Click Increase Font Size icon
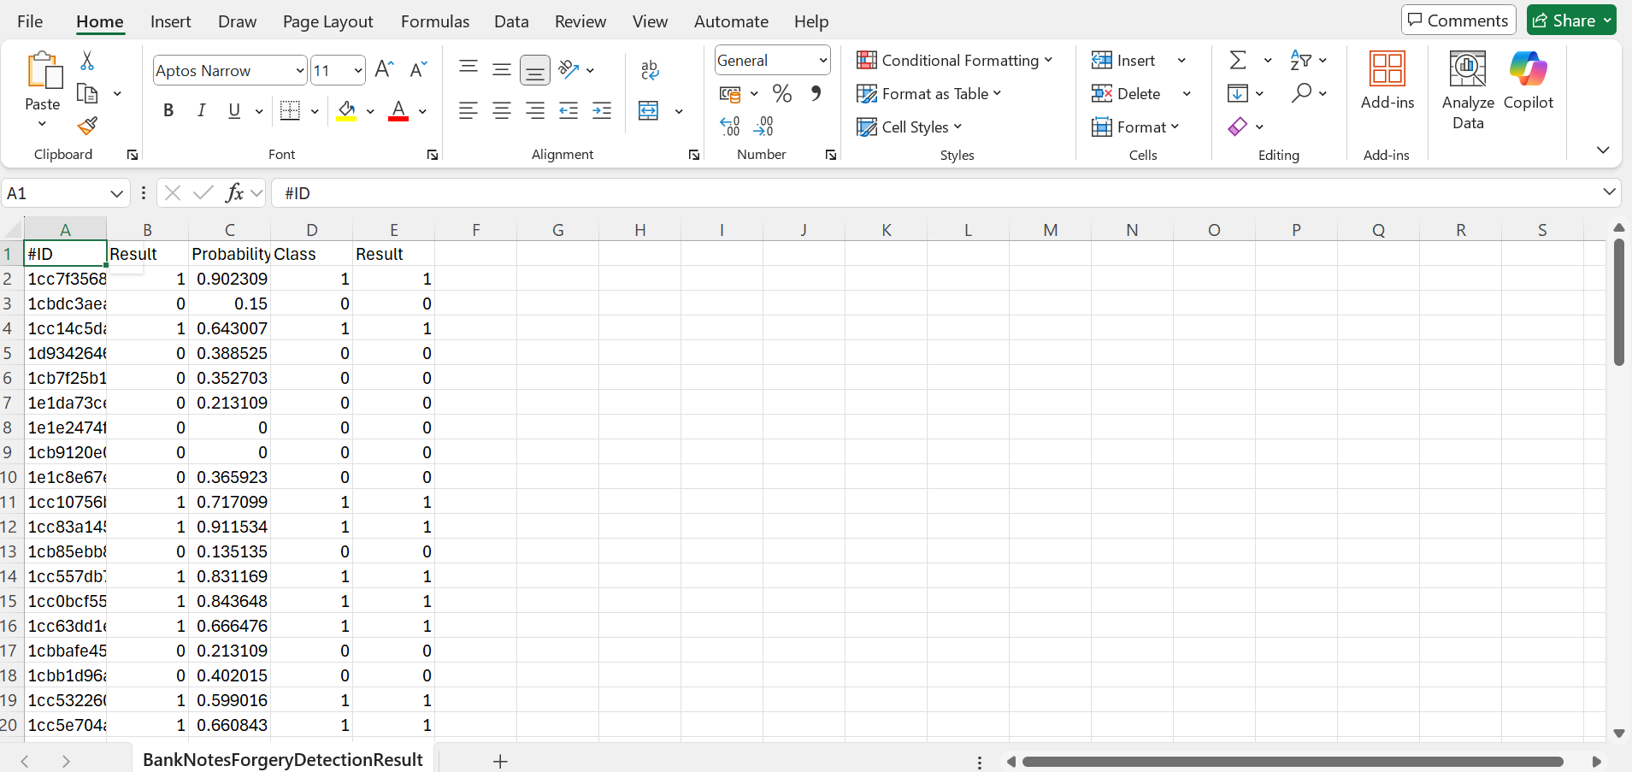The width and height of the screenshot is (1632, 772). pos(385,69)
